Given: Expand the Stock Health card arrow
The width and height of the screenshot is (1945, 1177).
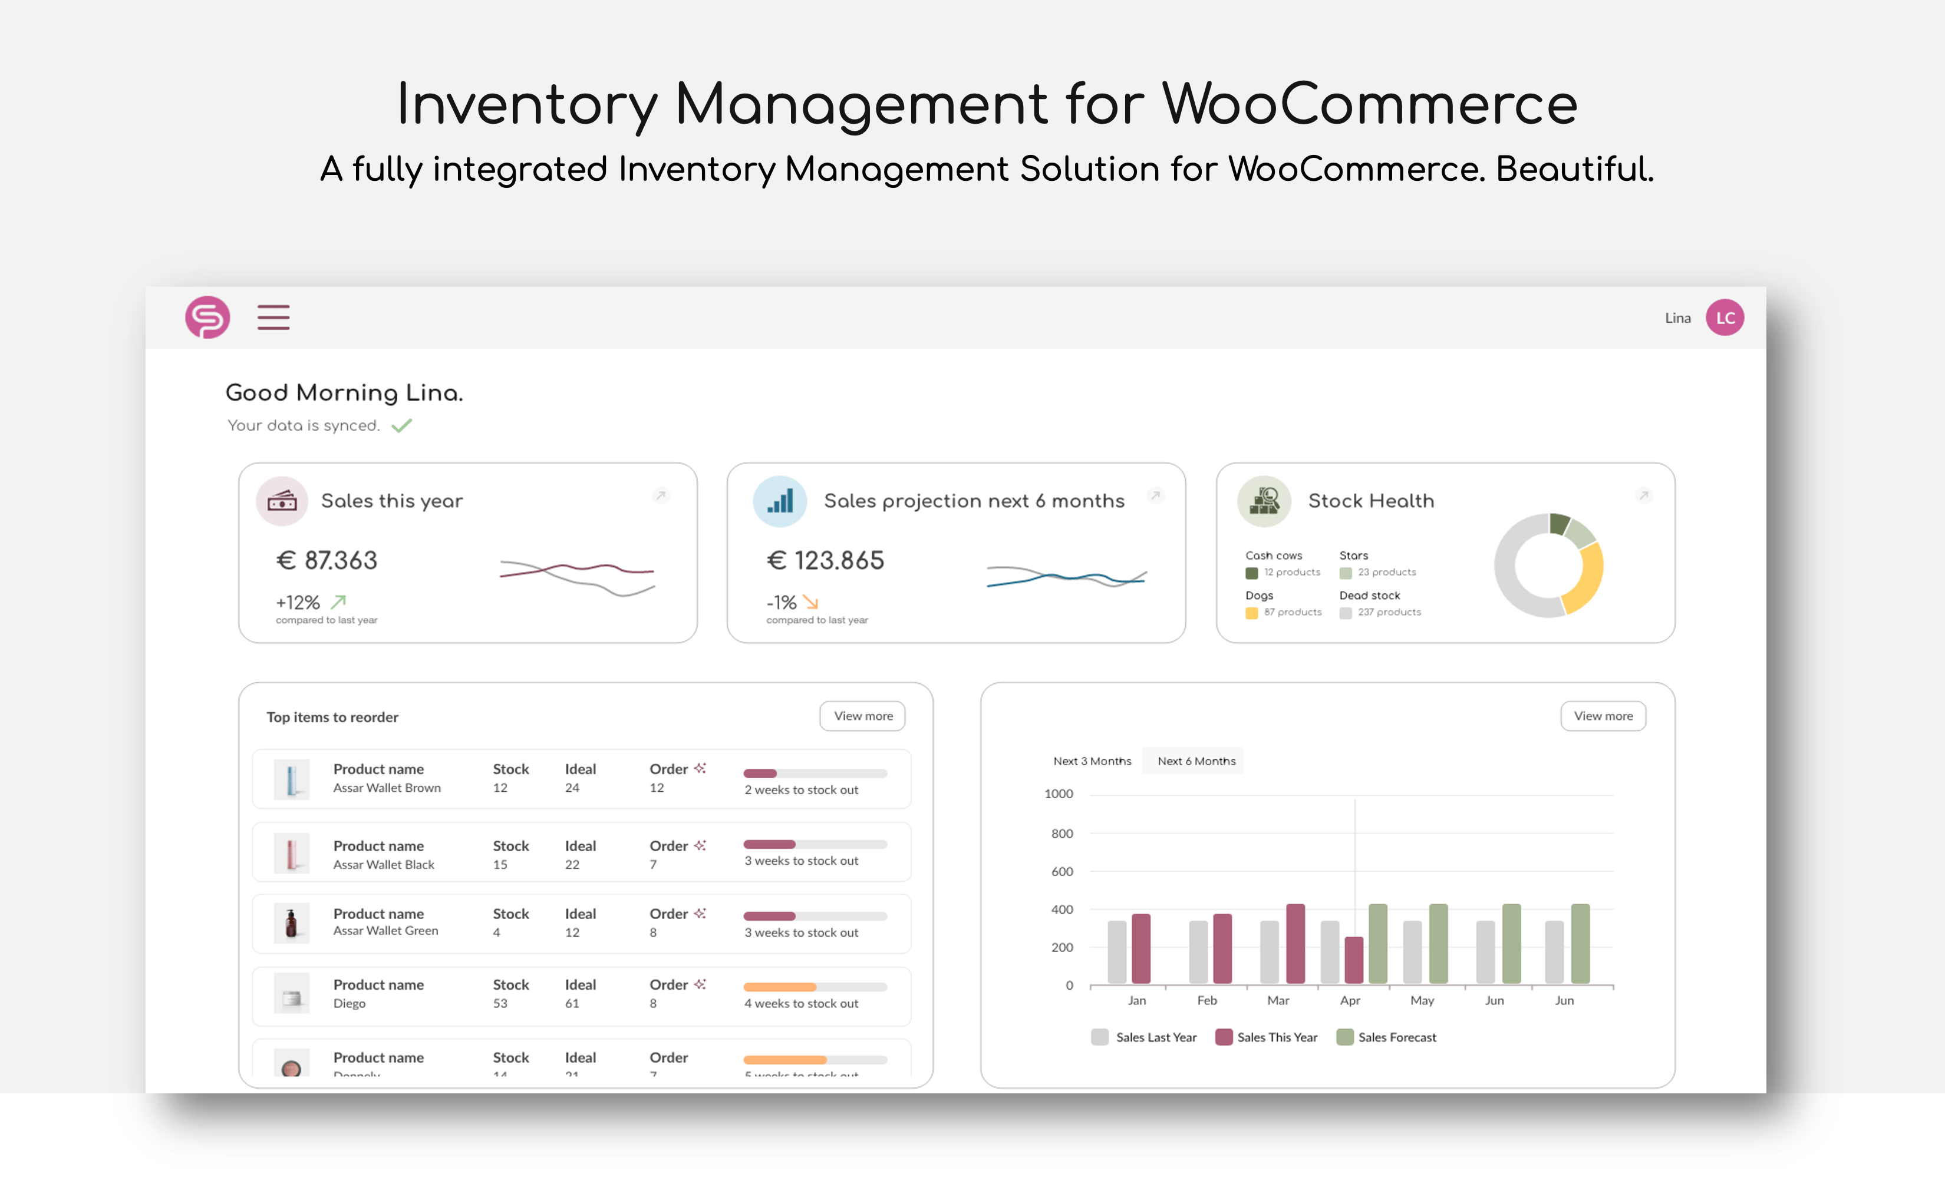Looking at the screenshot, I should coord(1644,495).
